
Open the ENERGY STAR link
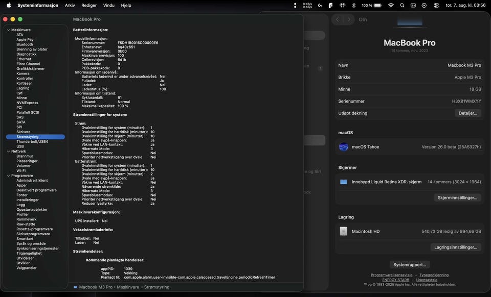point(395,280)
